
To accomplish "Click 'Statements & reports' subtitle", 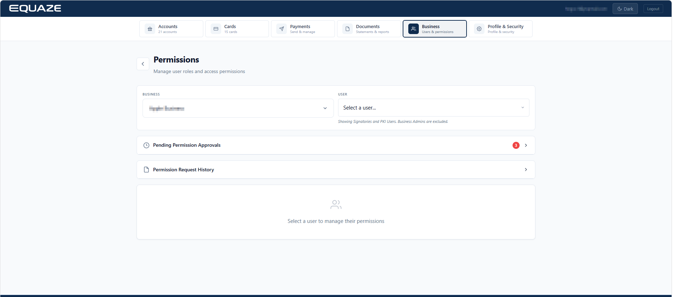I will (372, 32).
